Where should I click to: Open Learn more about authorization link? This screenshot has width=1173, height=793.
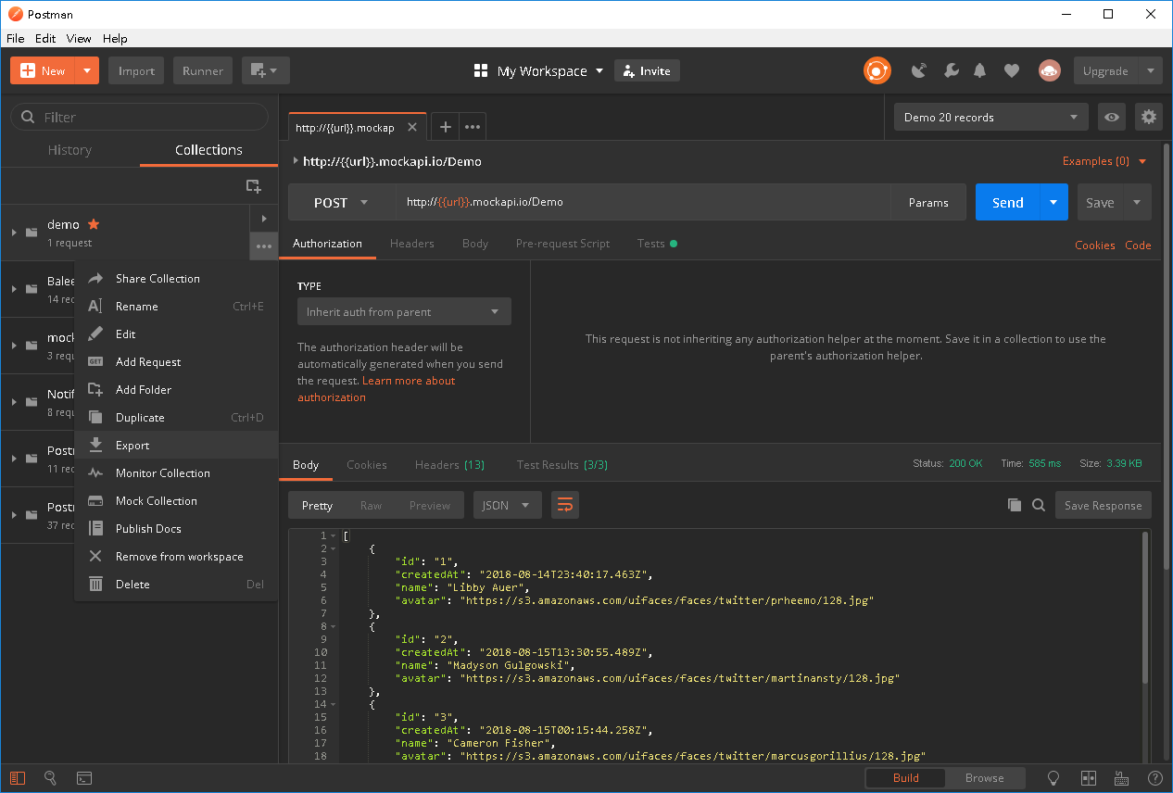click(376, 389)
